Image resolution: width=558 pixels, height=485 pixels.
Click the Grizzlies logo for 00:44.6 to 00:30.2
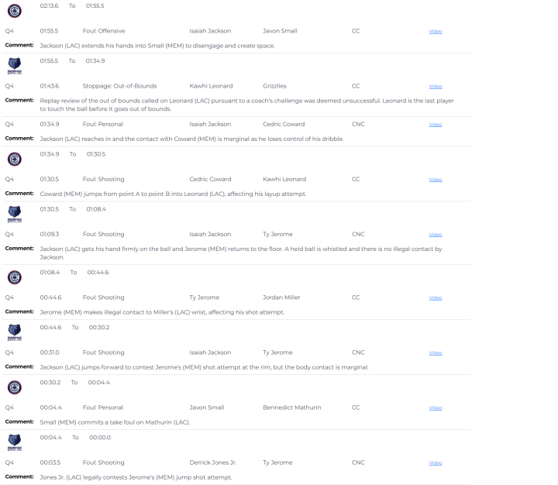point(14,332)
